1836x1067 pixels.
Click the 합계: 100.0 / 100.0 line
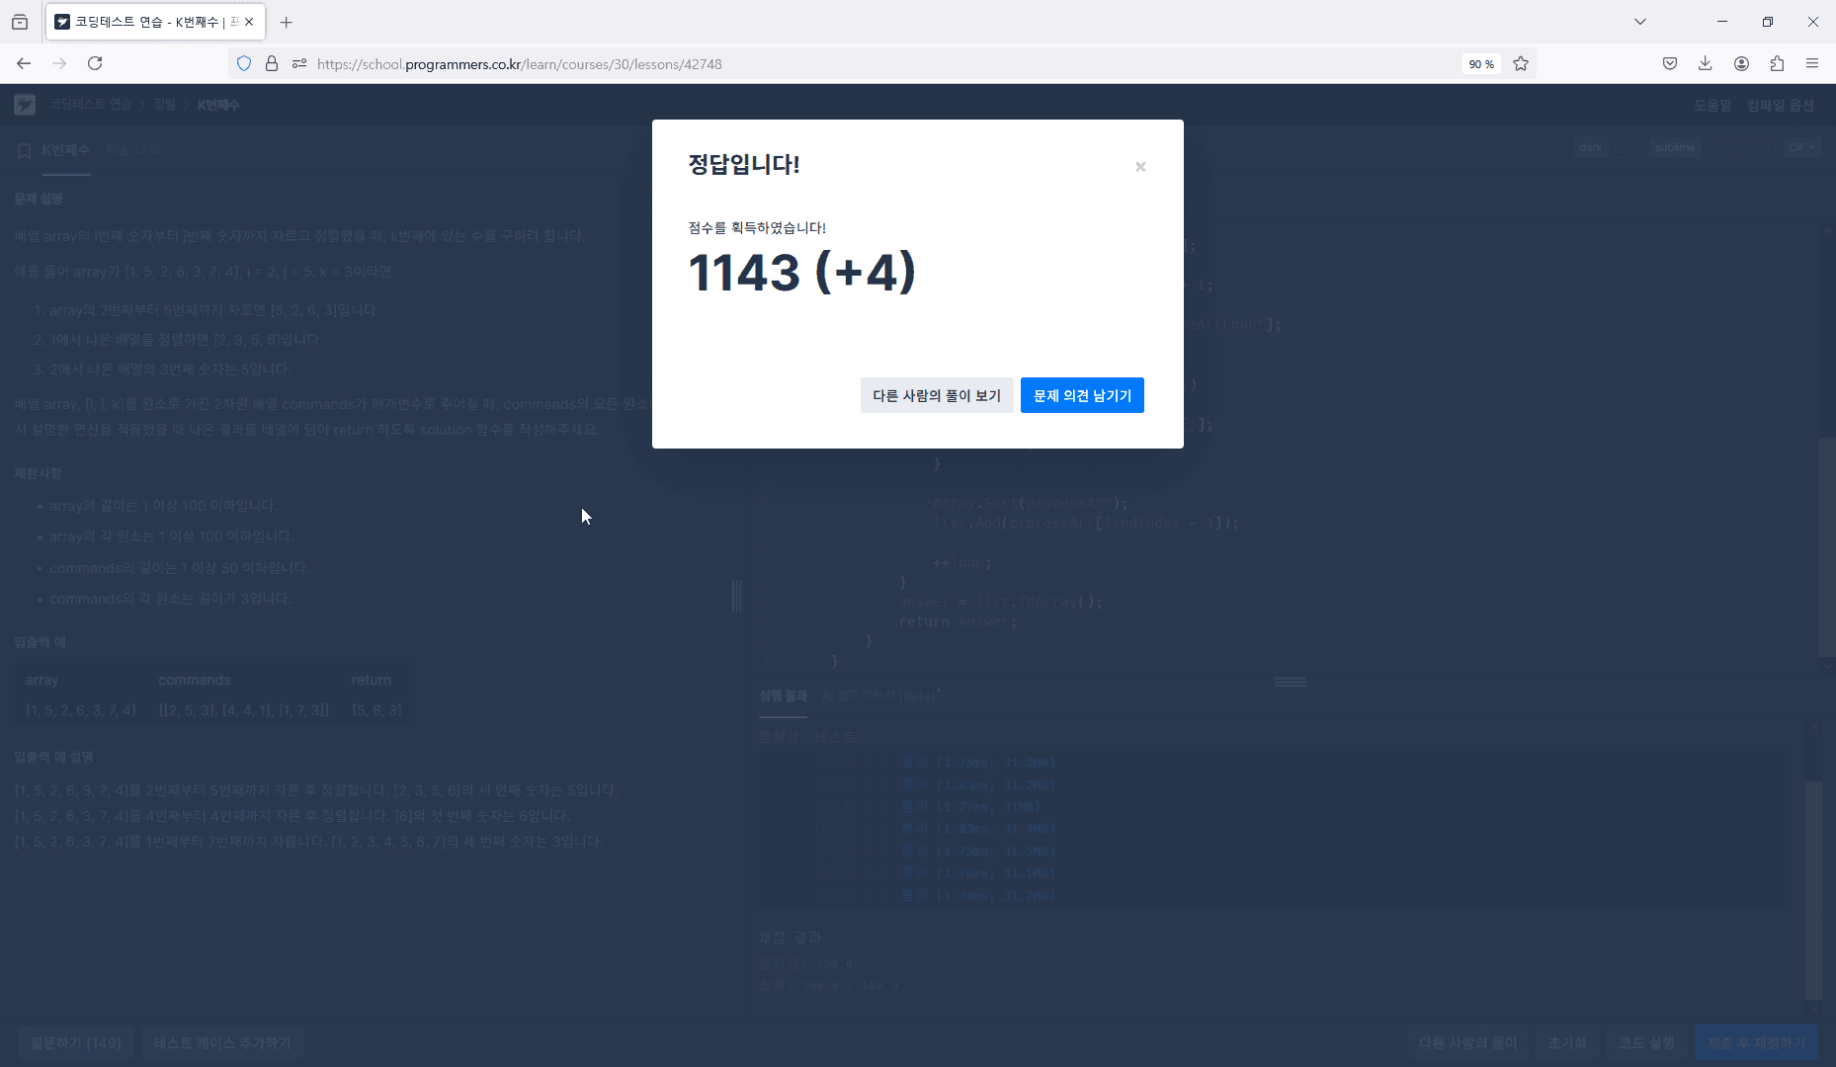pos(829,985)
